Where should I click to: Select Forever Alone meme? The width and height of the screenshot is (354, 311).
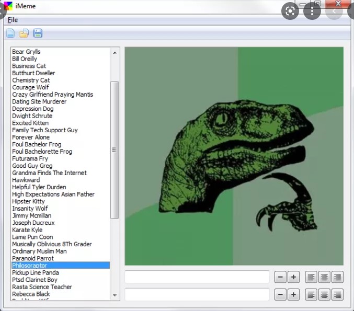[x=31, y=137]
